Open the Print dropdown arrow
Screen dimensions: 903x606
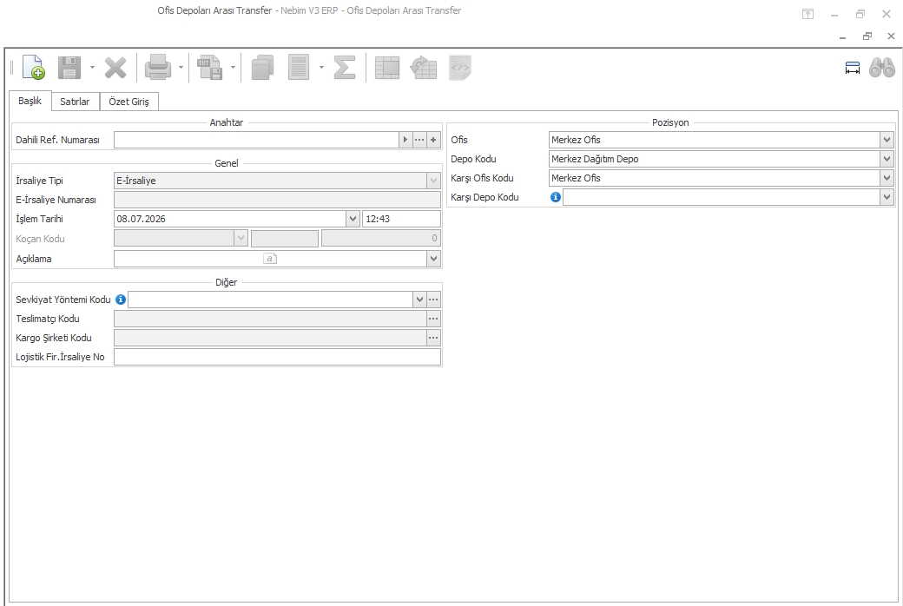[x=181, y=68]
